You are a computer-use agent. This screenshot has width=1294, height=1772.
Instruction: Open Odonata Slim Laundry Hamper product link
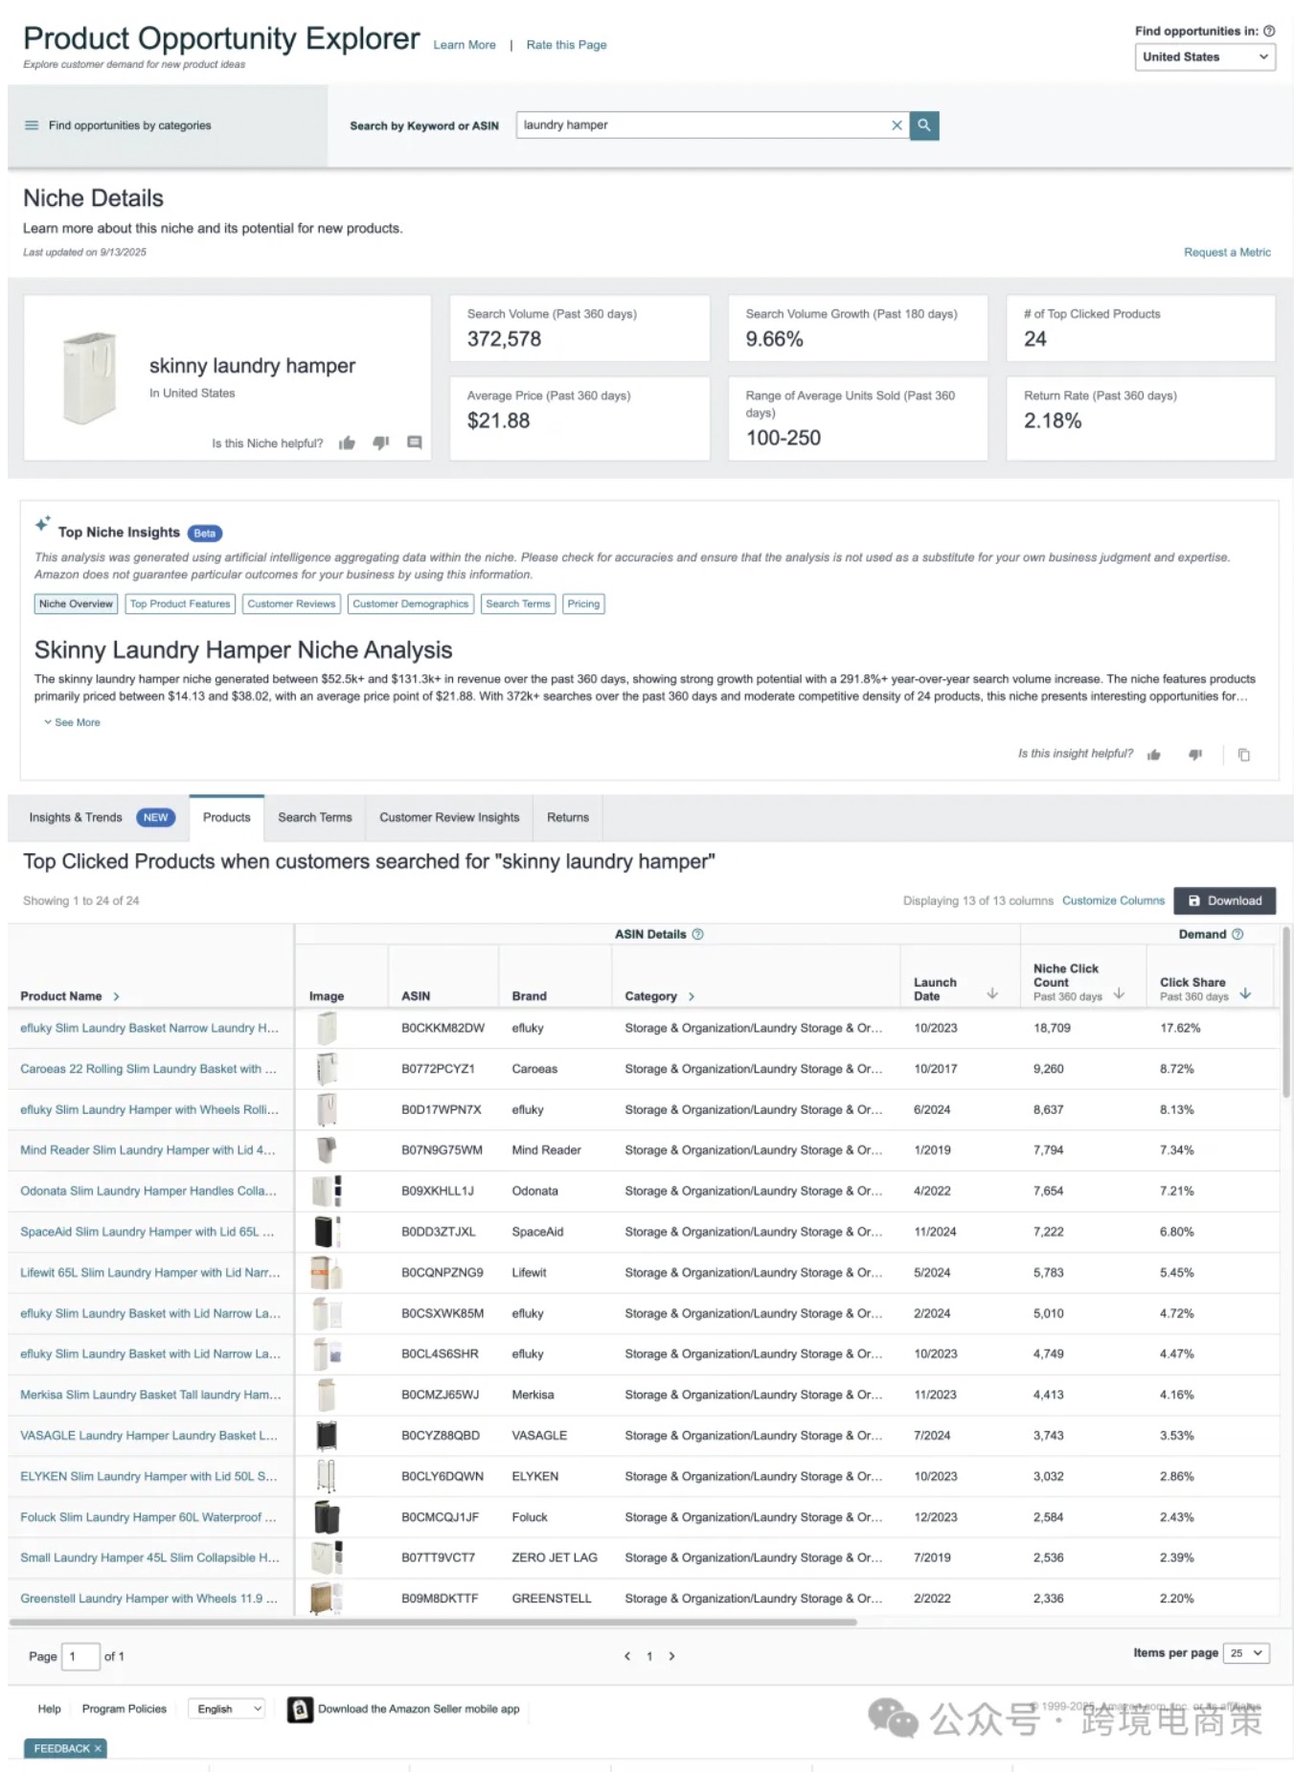click(x=148, y=1192)
